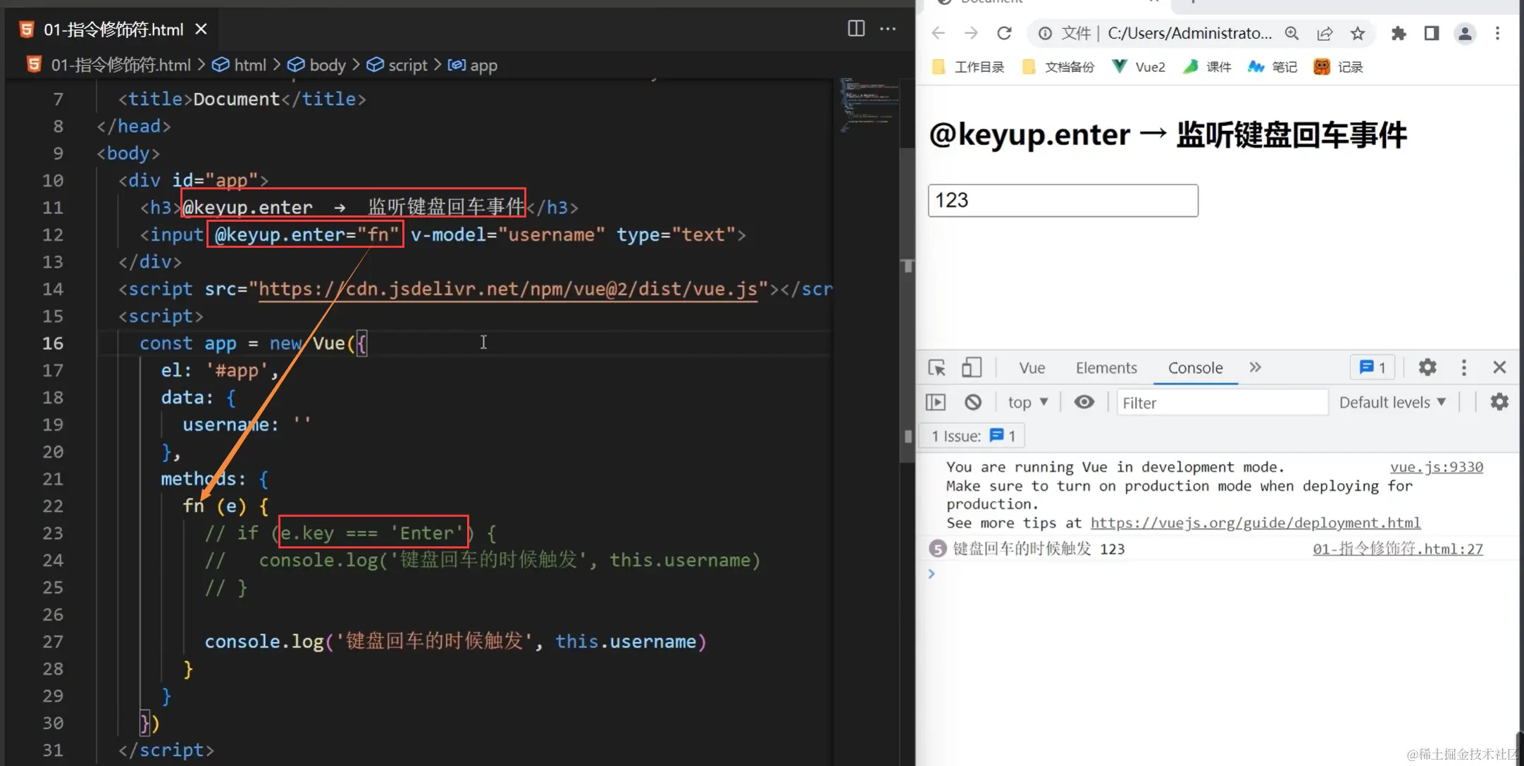Select the Console DevTools tab
1524x766 pixels.
(1196, 368)
